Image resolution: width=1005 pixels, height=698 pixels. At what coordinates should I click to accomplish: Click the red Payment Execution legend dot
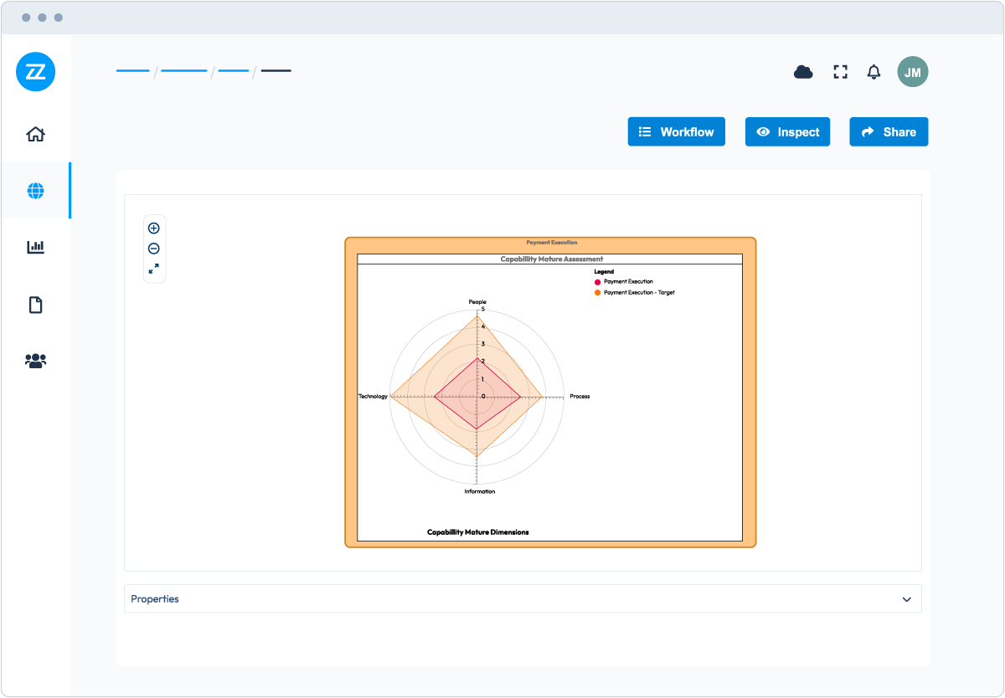tap(598, 282)
